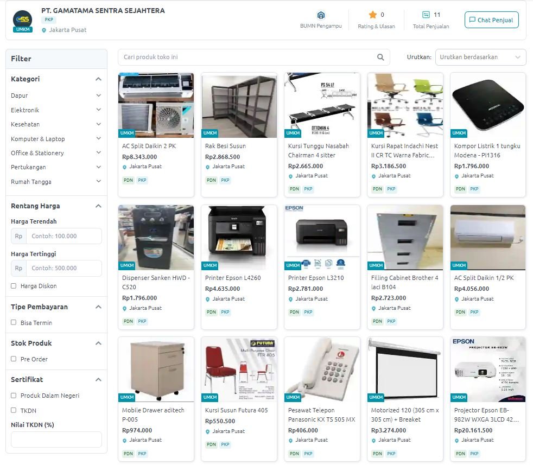This screenshot has height=465, width=533.
Task: Expand the Elektronik category
Action: point(56,110)
